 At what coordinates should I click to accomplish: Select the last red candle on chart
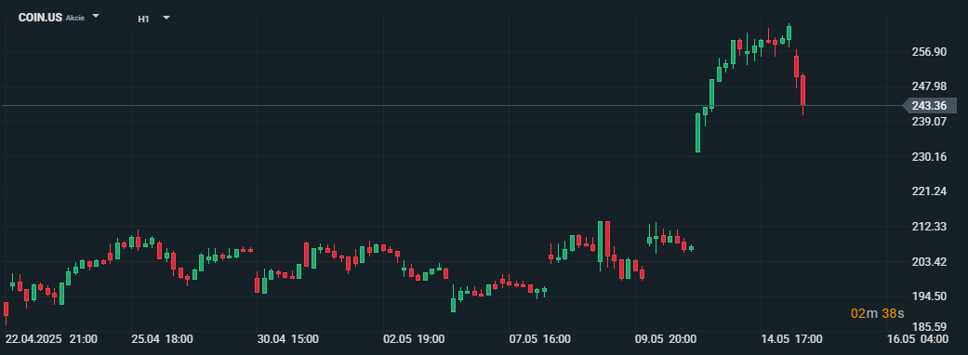coord(803,91)
